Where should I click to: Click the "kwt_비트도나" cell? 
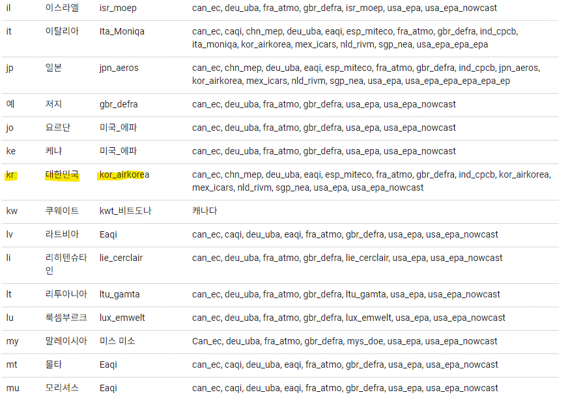[x=125, y=211]
